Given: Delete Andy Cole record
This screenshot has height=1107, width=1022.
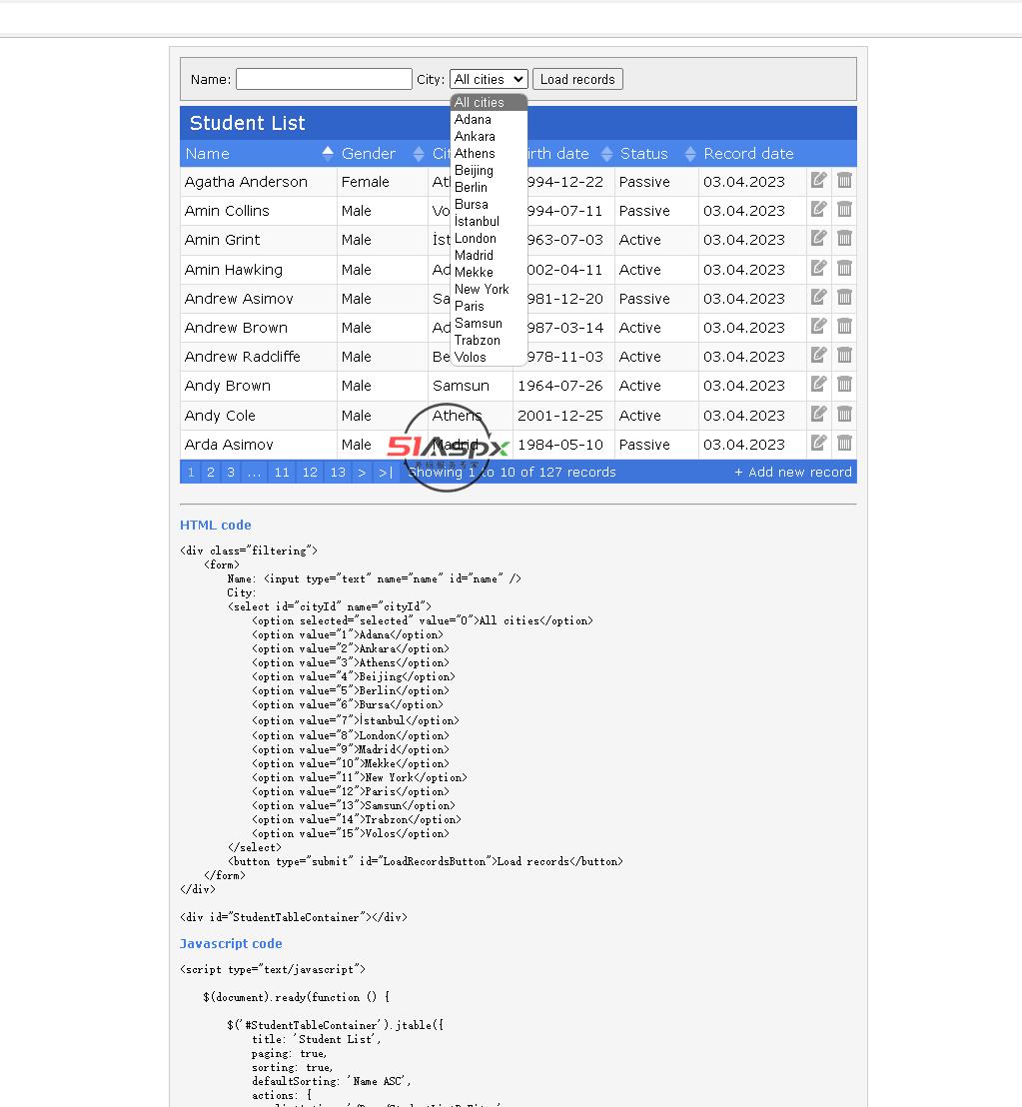Looking at the screenshot, I should tap(844, 414).
